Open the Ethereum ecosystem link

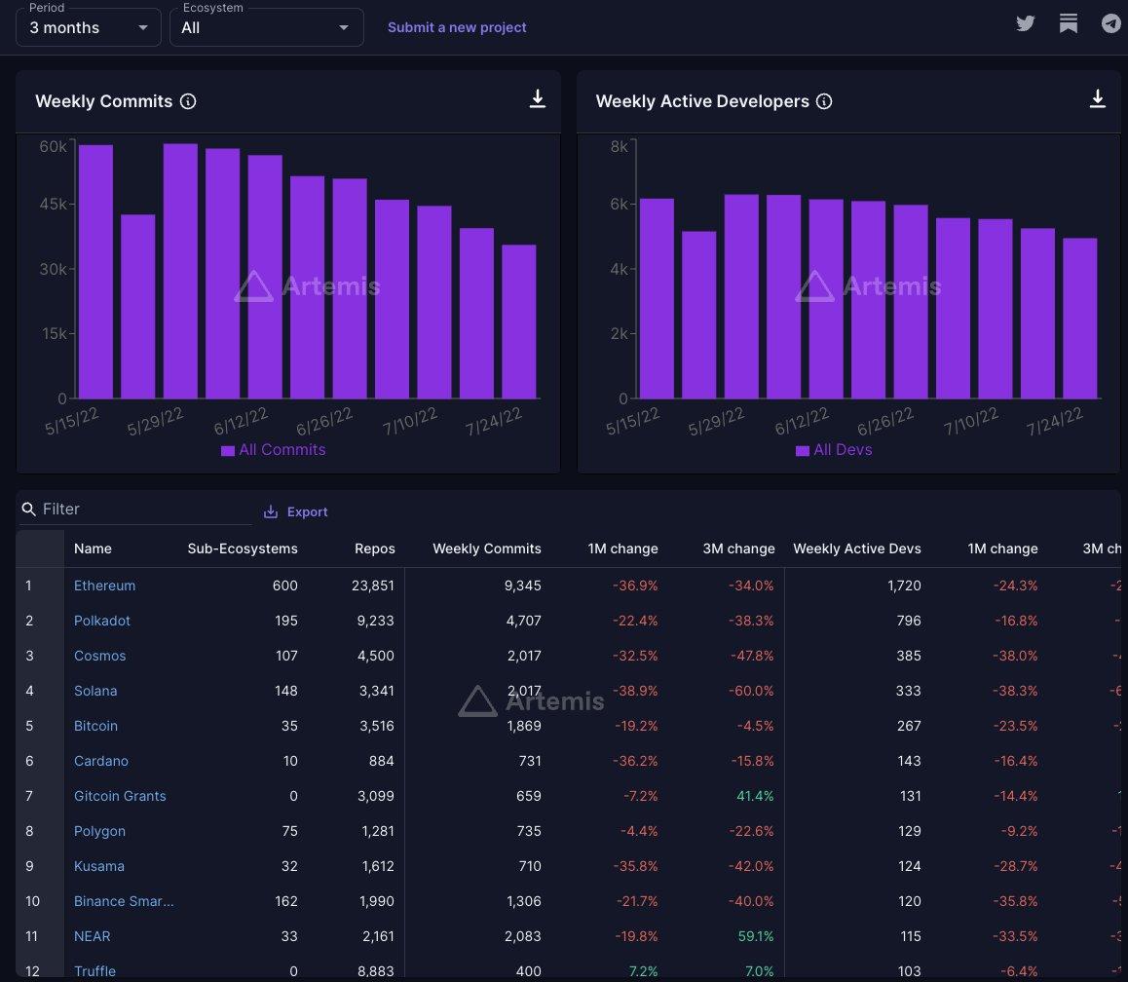pos(104,585)
